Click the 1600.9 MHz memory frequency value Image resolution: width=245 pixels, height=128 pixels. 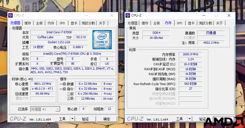pyautogui.click(x=190, y=54)
